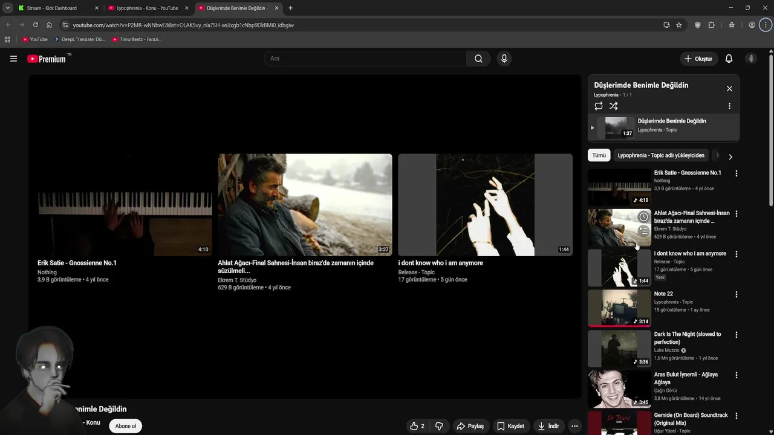The height and width of the screenshot is (435, 774).
Task: Open the incognito-style extension icon
Action: click(x=732, y=25)
